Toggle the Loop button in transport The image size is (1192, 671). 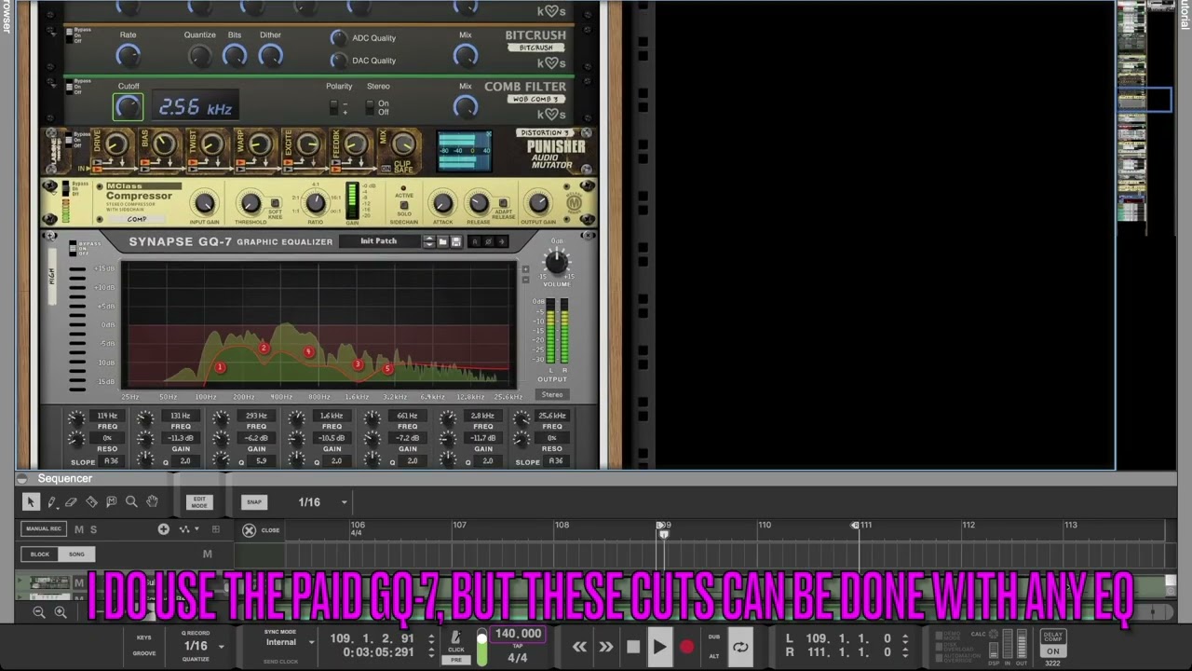click(740, 647)
